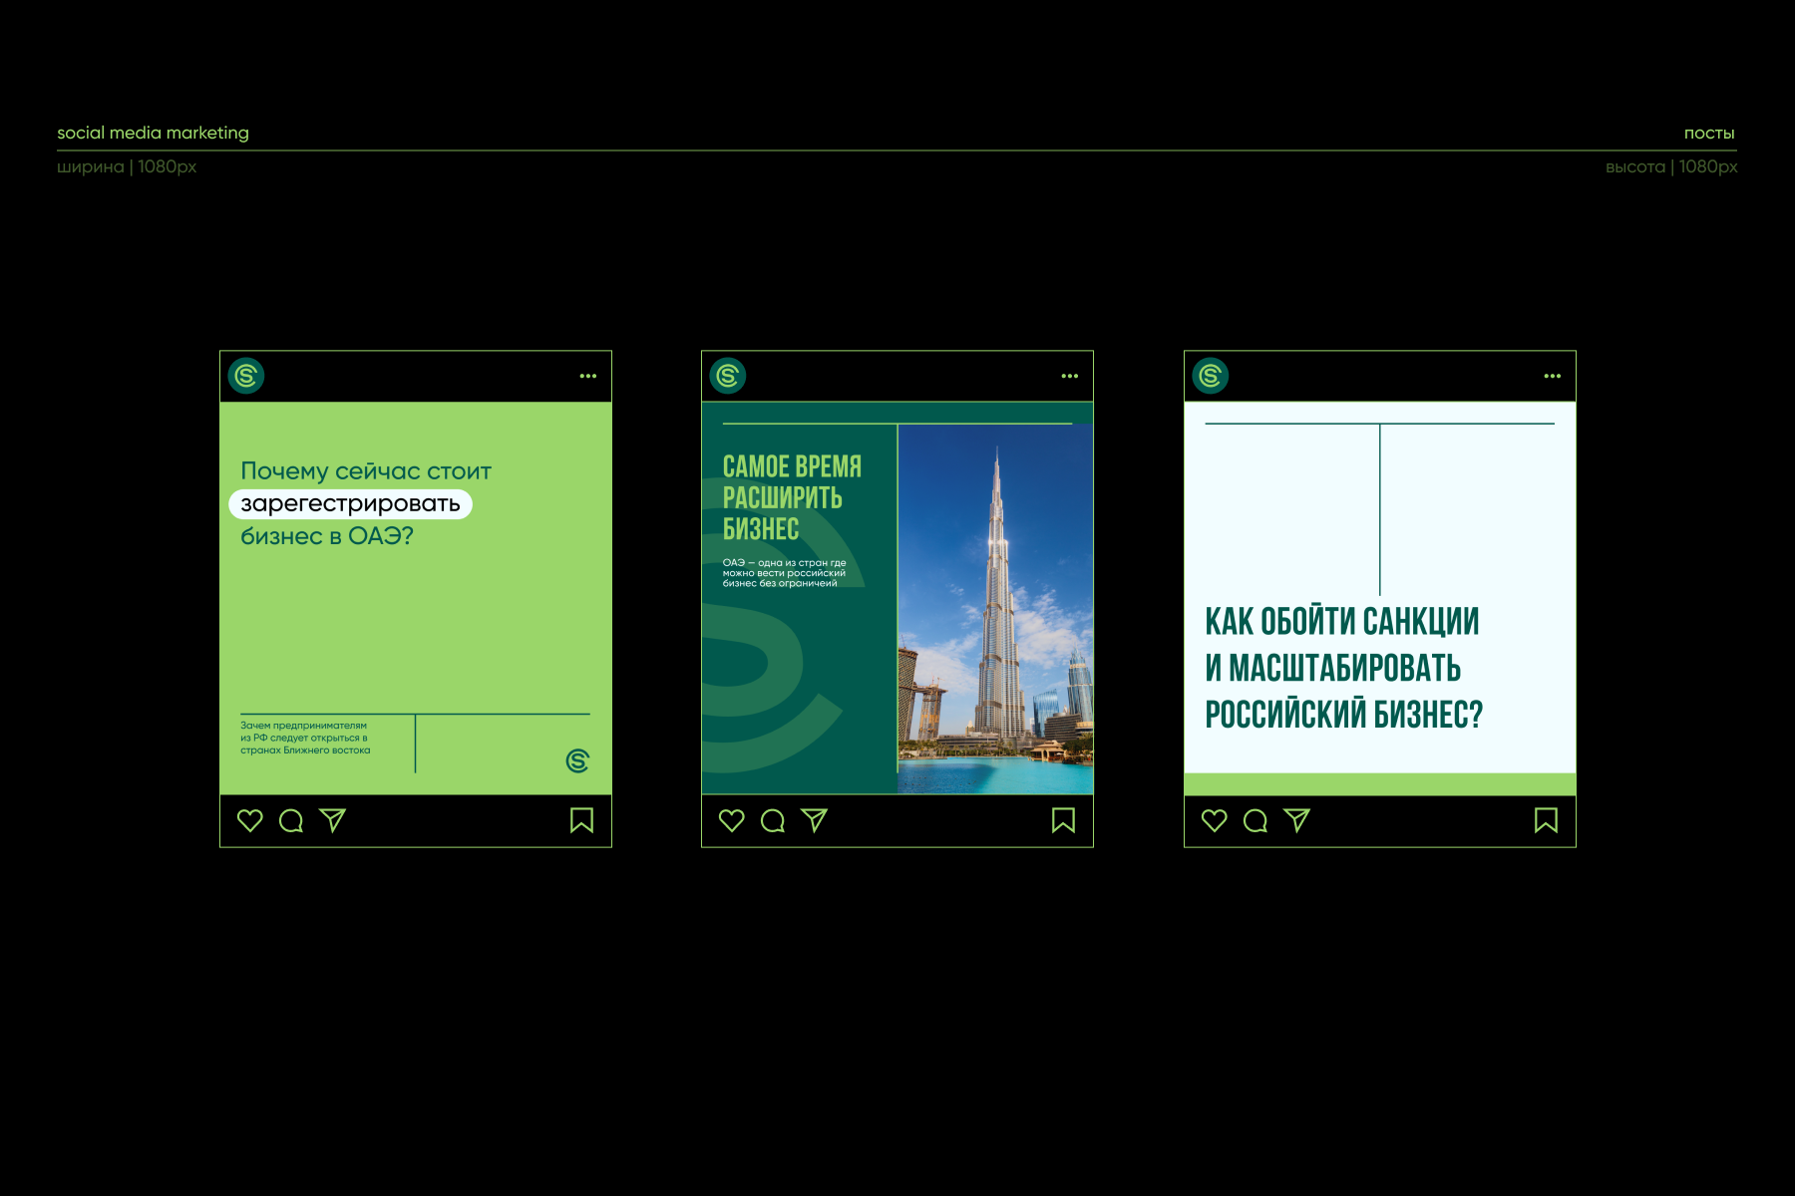Image resolution: width=1795 pixels, height=1196 pixels.
Task: Like the green 'Почему сейчас стоит' post
Action: (x=249, y=820)
